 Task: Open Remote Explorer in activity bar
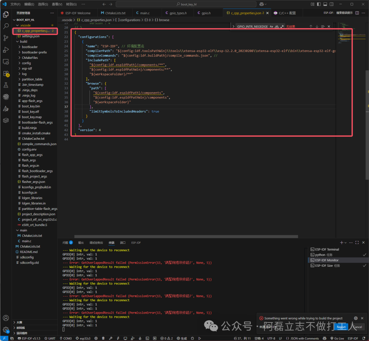[6, 62]
